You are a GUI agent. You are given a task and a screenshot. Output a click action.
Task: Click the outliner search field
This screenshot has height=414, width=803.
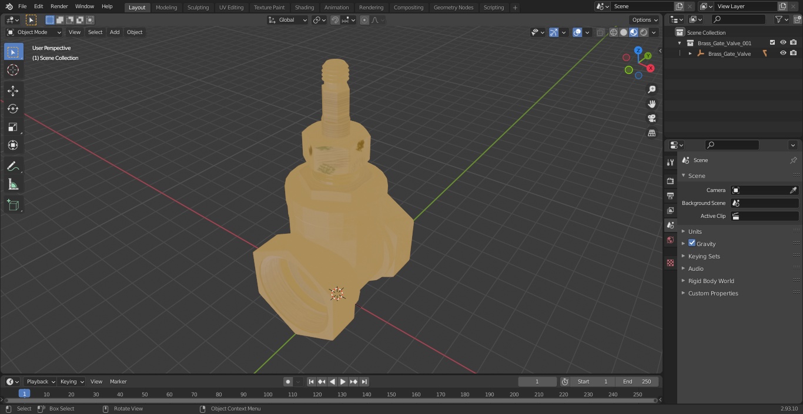[x=738, y=19]
